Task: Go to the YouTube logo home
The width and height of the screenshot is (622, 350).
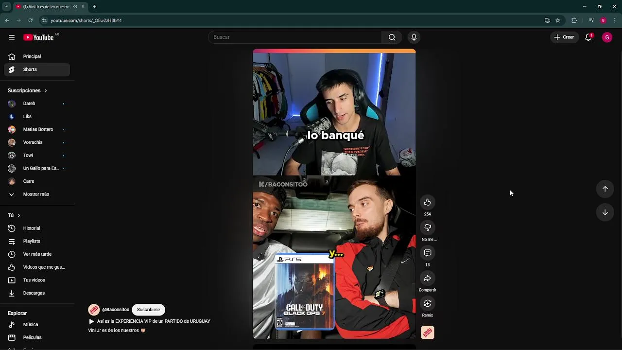Action: [39, 37]
